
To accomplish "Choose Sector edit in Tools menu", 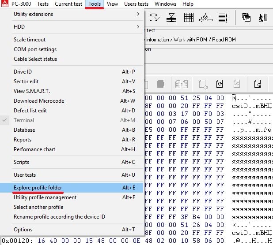I will pos(26,82).
